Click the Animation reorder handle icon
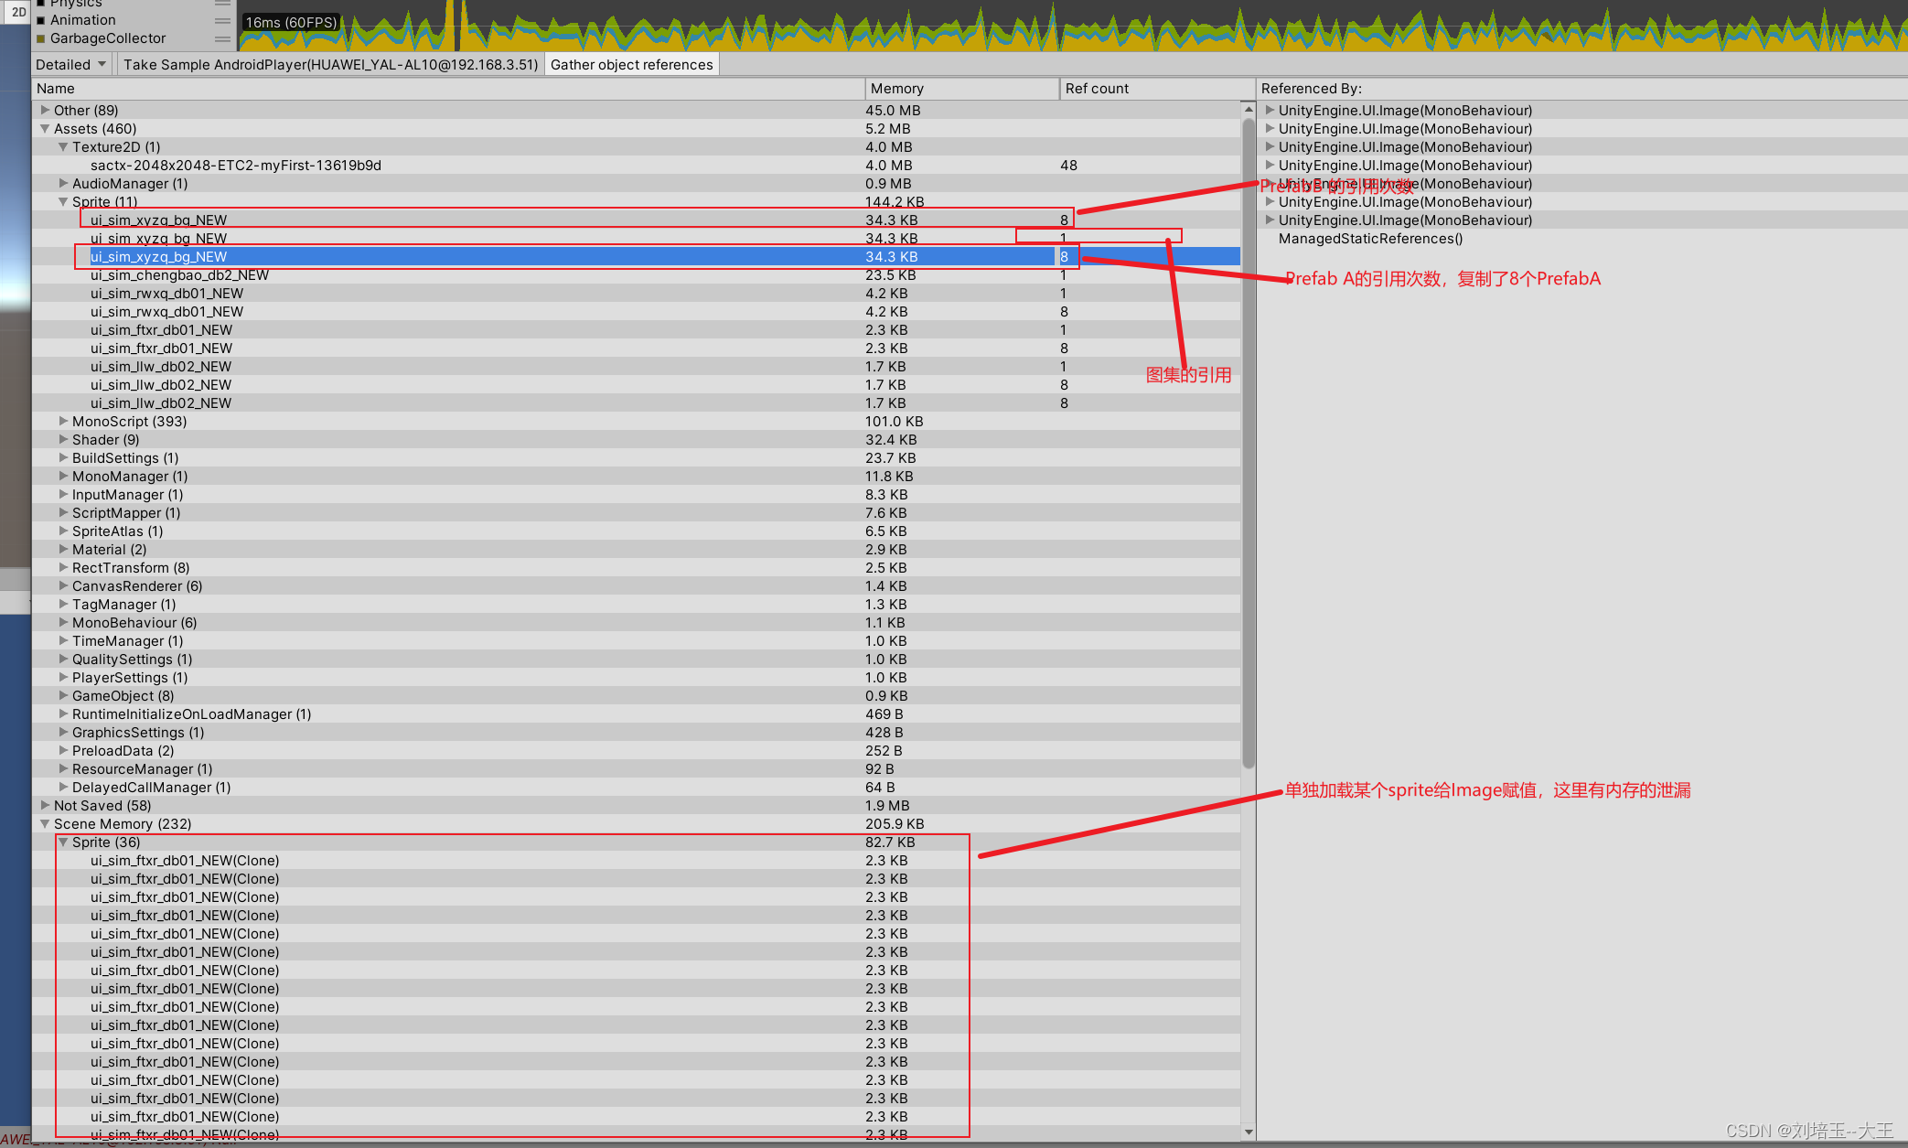1908x1148 pixels. [222, 20]
